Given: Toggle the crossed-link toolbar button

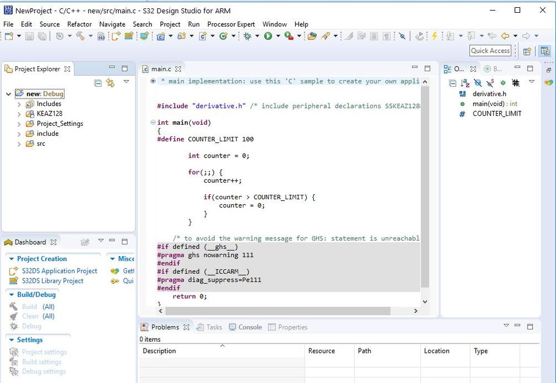Looking at the screenshot, I should pyautogui.click(x=402, y=36).
